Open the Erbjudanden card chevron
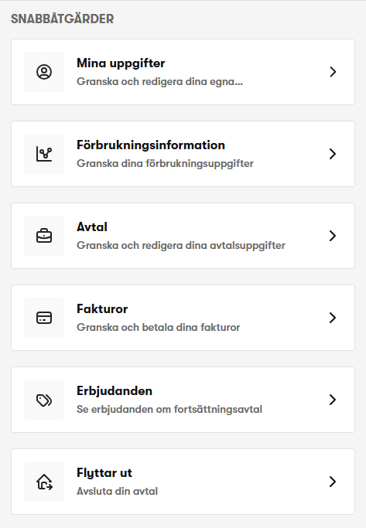This screenshot has width=366, height=528. click(333, 400)
